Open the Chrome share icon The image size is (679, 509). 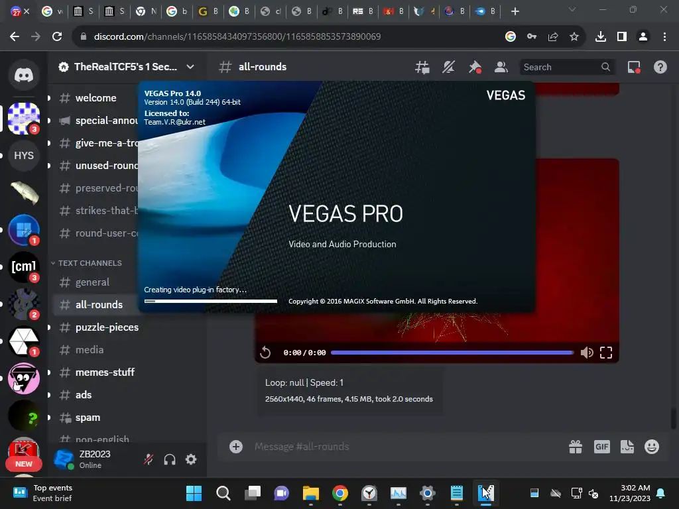(553, 36)
